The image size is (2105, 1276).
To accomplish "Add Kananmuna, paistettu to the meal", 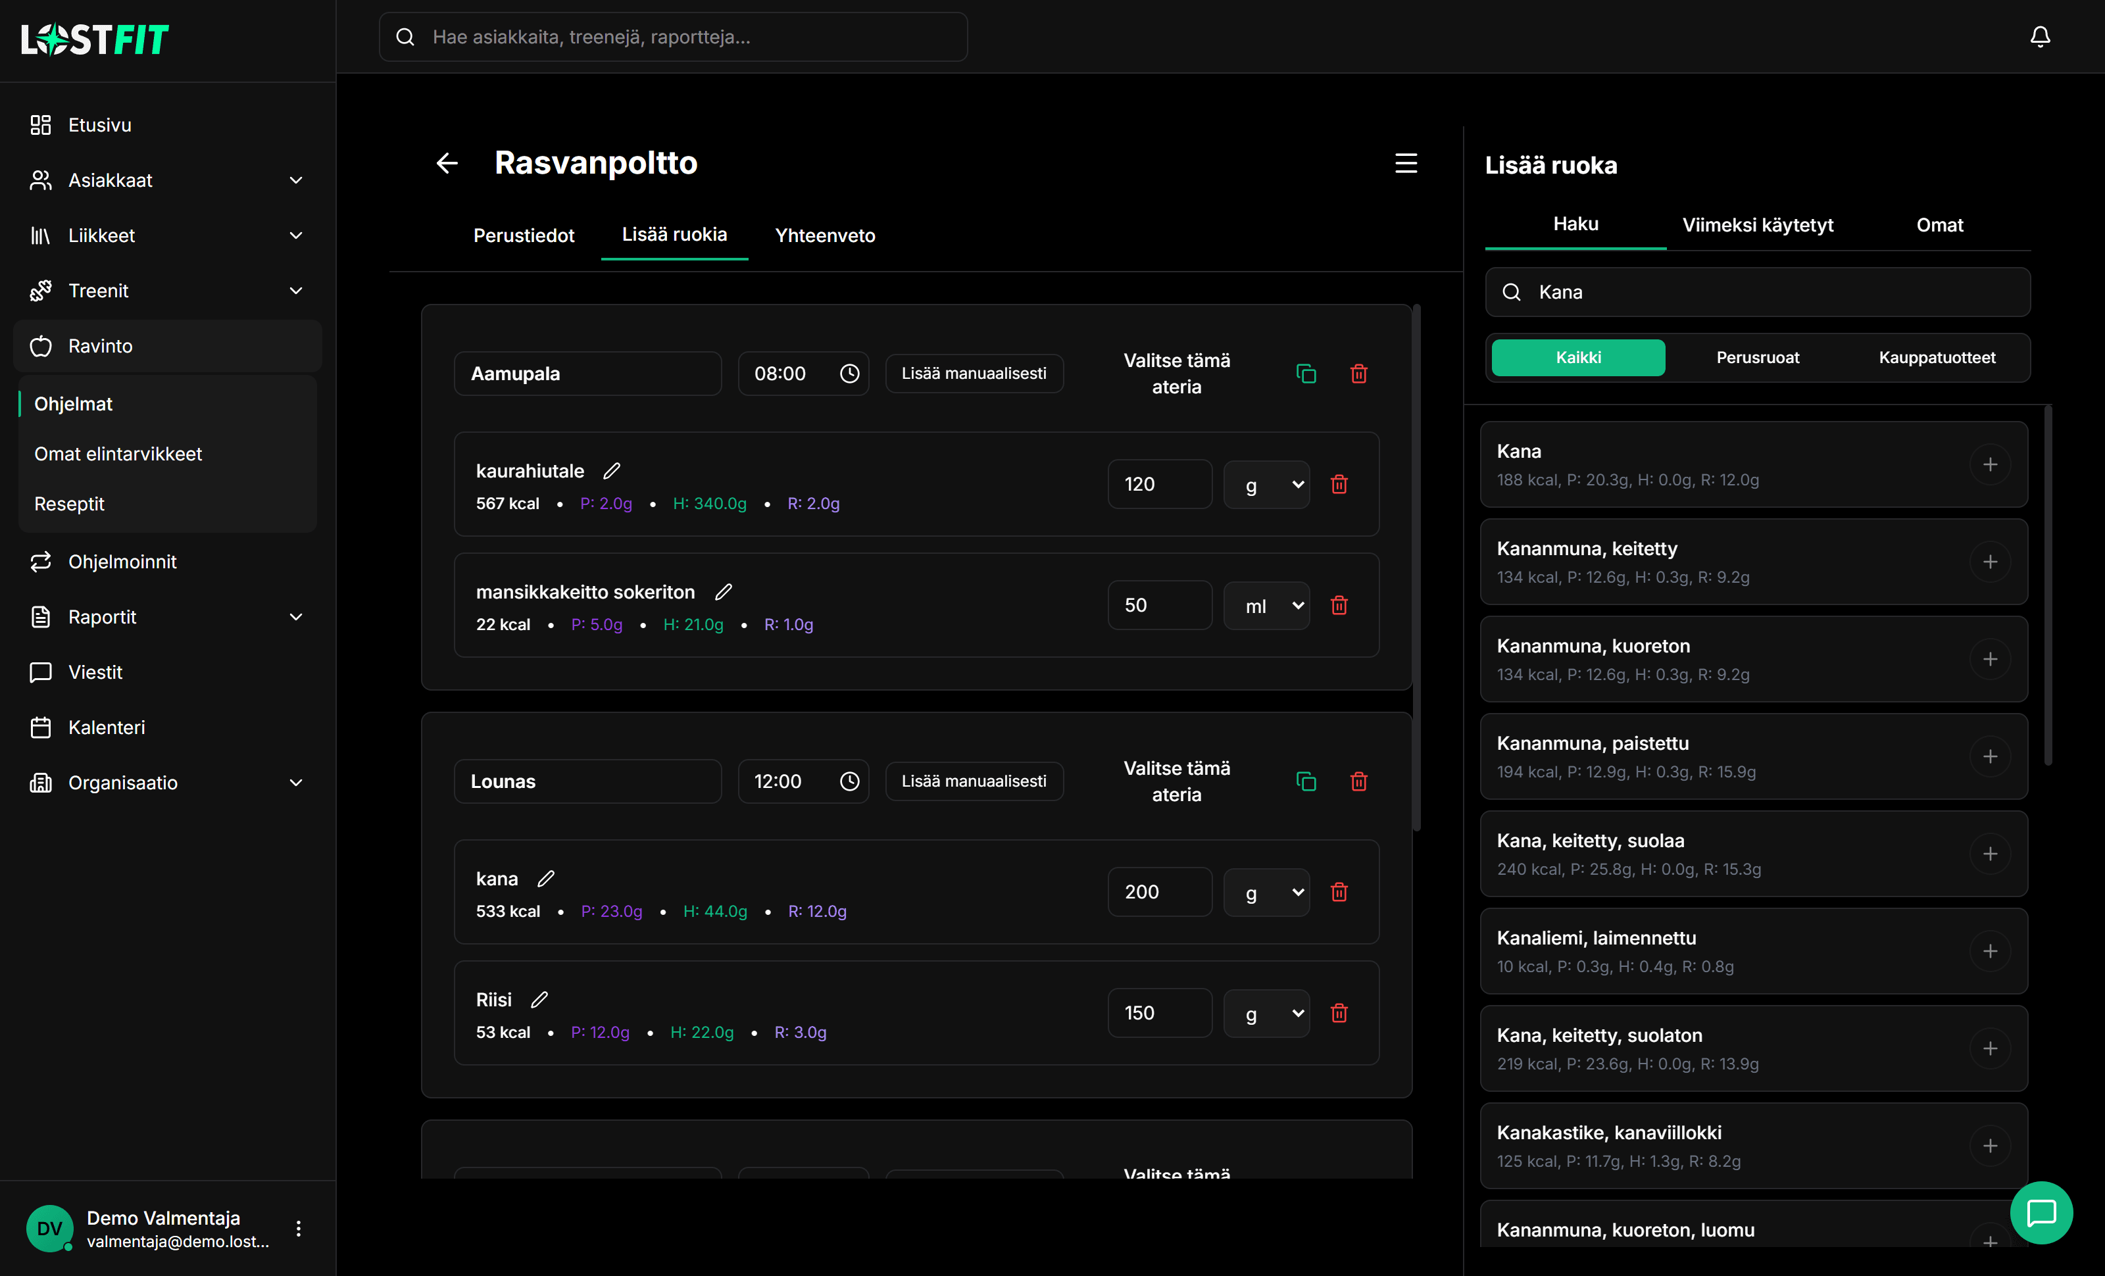I will 1990,756.
